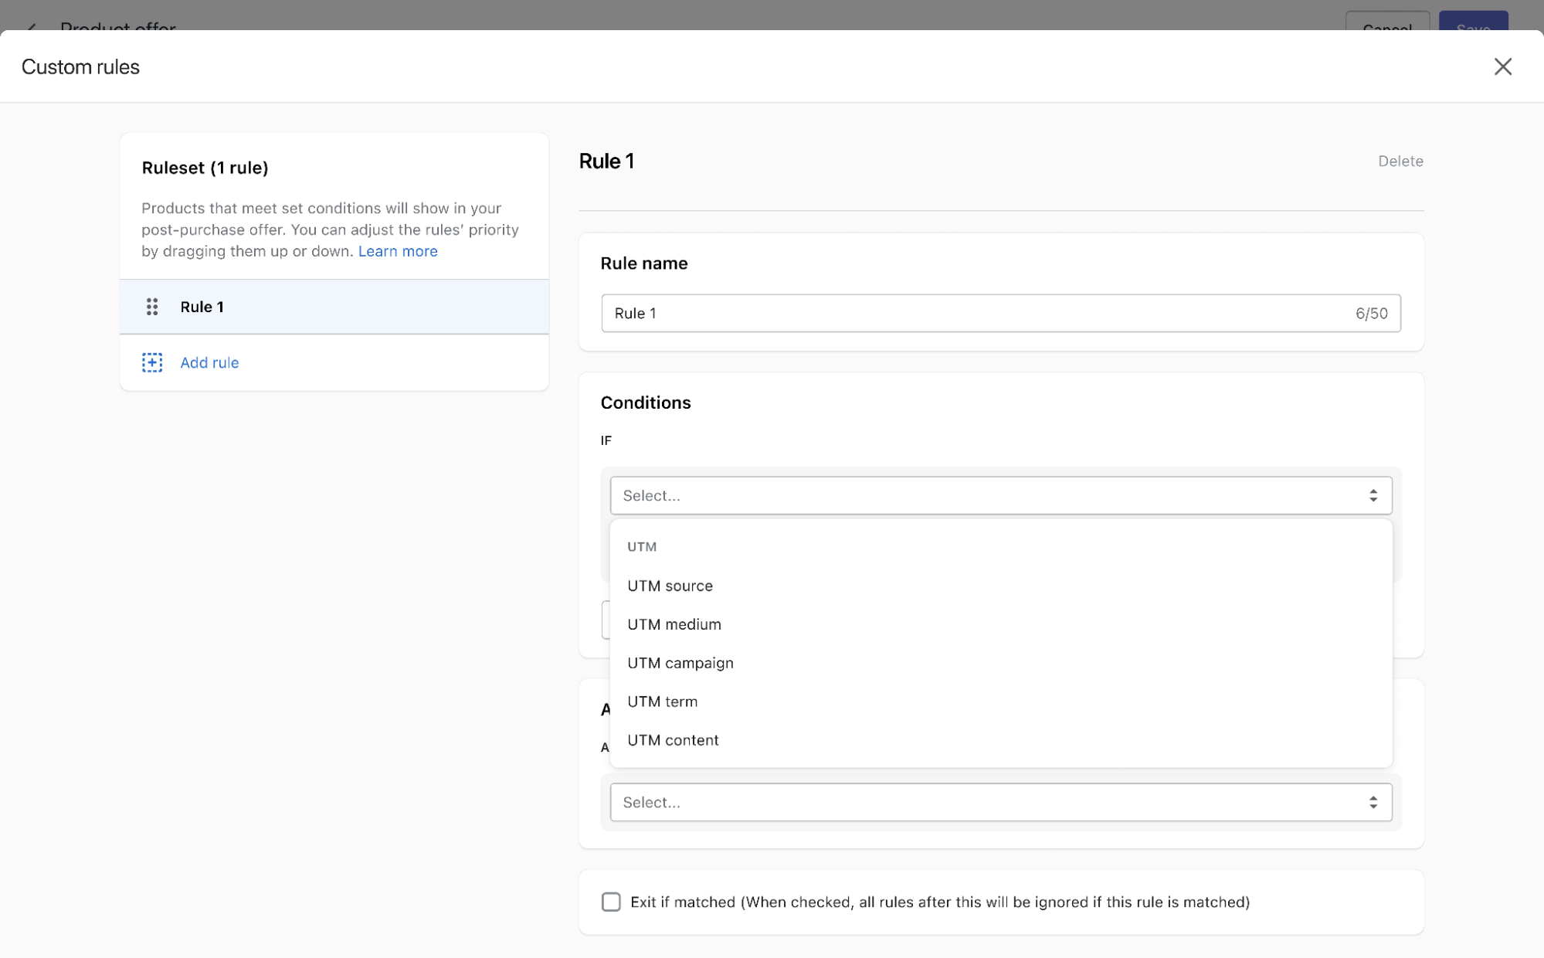The image size is (1544, 958).
Task: Click the Add rule link
Action: pos(209,362)
